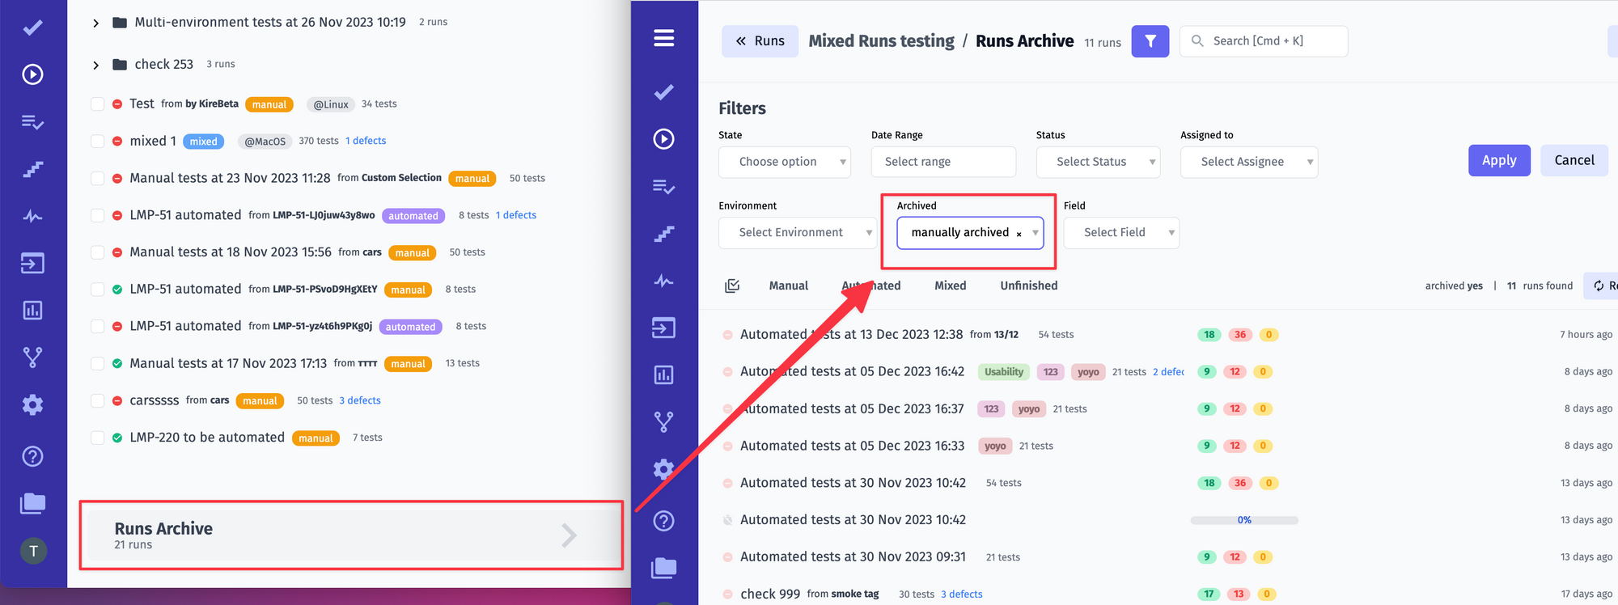Click the multi-select checklist icon near Manual

pyautogui.click(x=732, y=286)
